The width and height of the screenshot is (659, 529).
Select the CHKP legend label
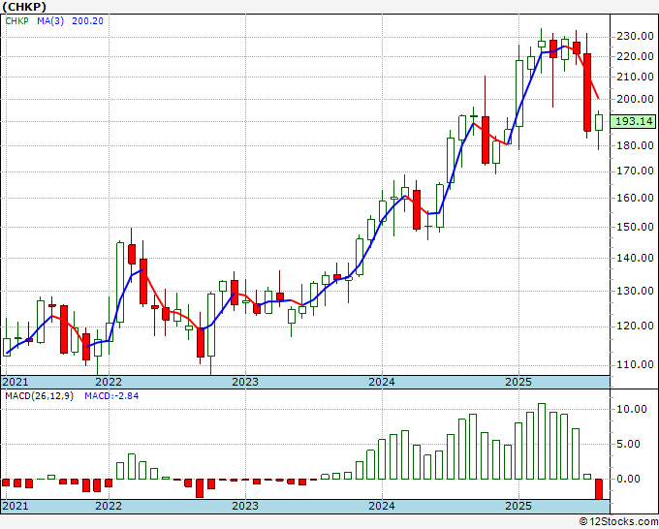(16, 21)
